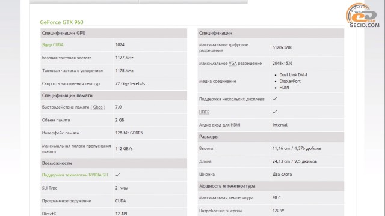This screenshot has height=216, width=385.
Task: Click the value '1024' CUDA cores
Action: point(120,45)
